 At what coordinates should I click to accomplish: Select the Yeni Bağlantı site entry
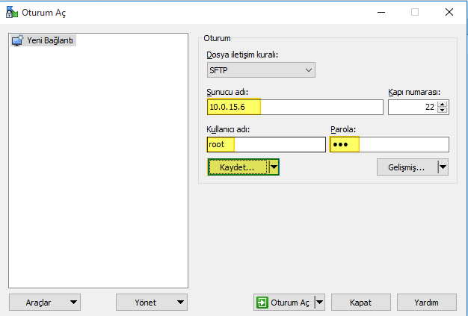(43, 40)
